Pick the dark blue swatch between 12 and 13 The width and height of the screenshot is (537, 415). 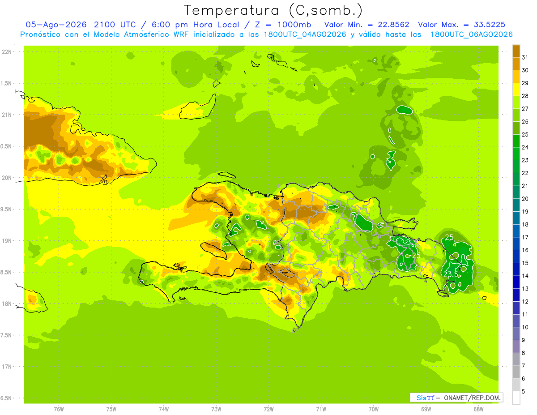coord(516,295)
